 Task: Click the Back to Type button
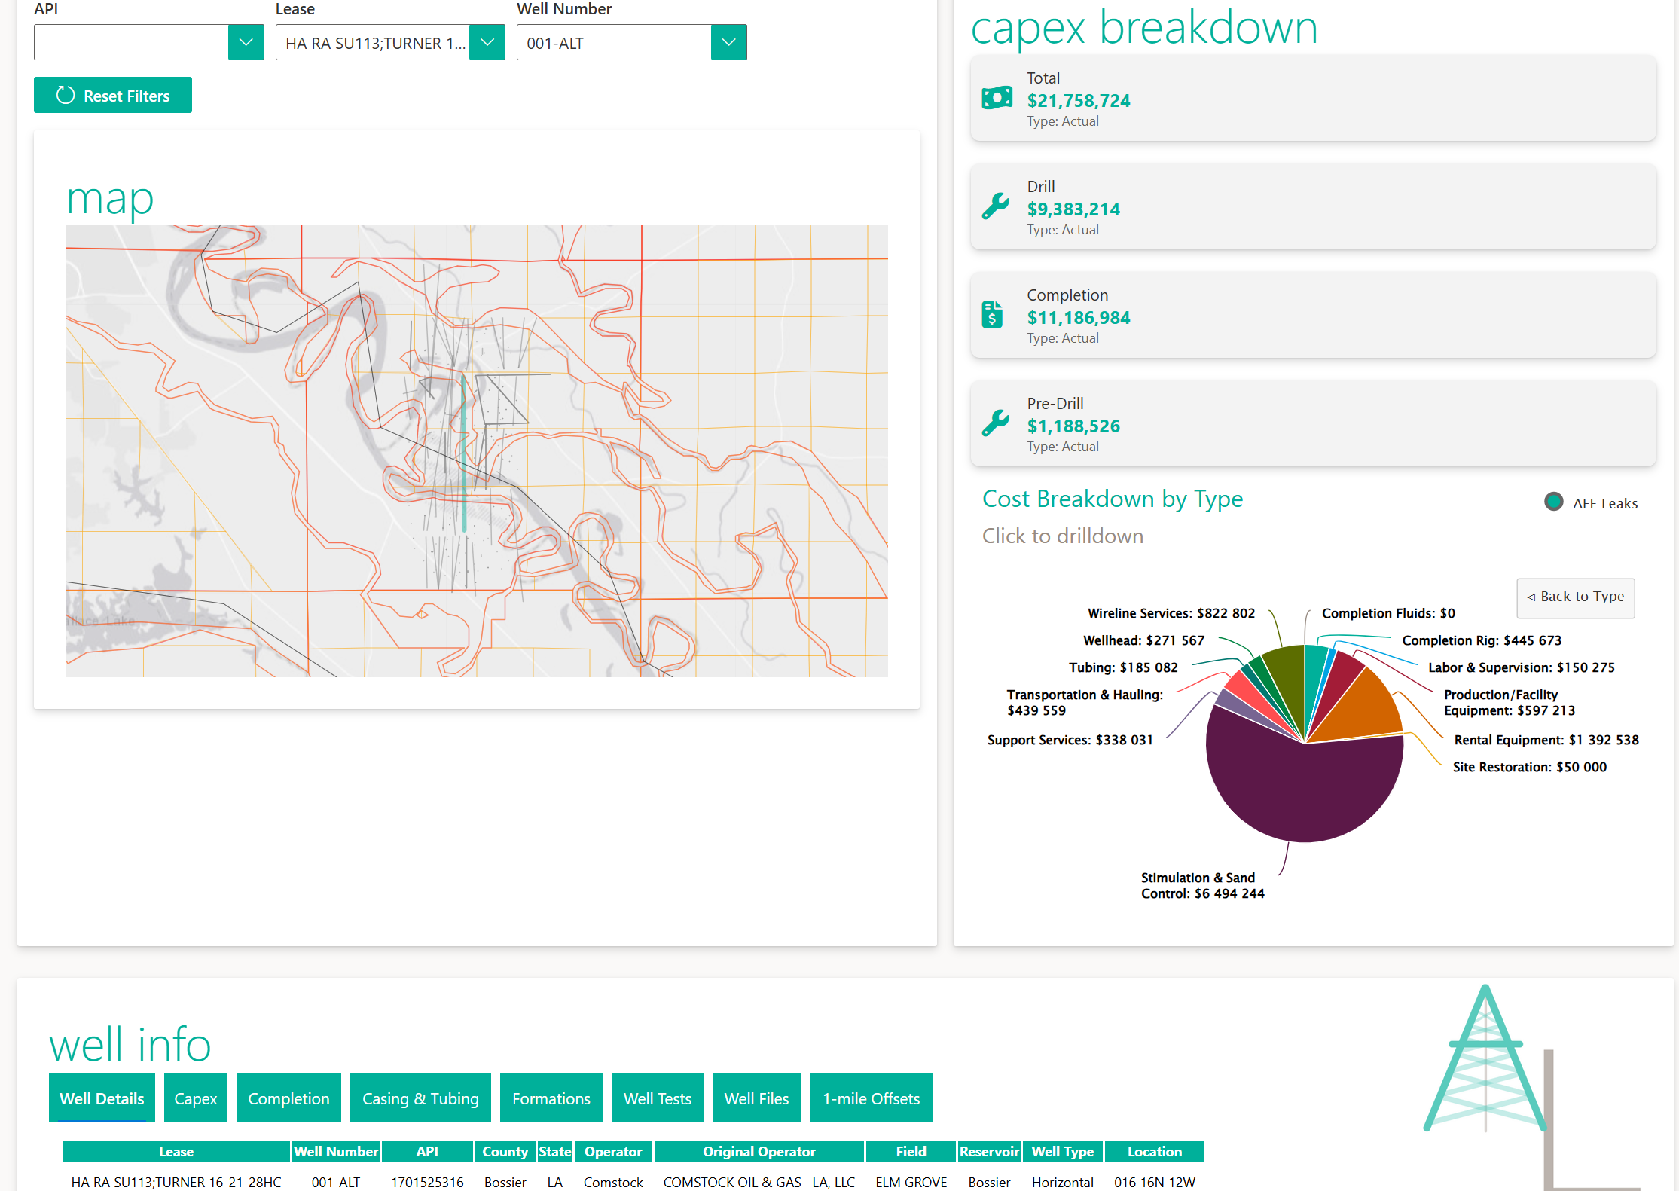tap(1576, 597)
